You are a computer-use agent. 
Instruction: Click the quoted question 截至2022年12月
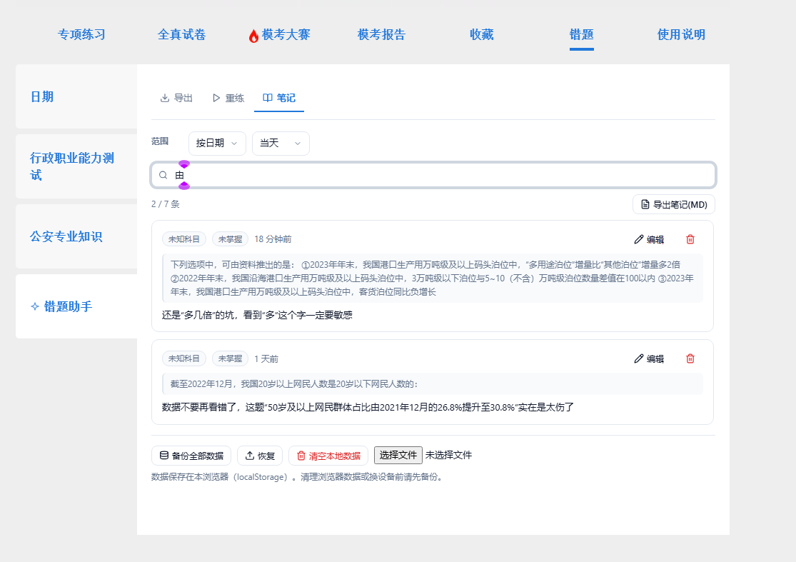pyautogui.click(x=433, y=383)
